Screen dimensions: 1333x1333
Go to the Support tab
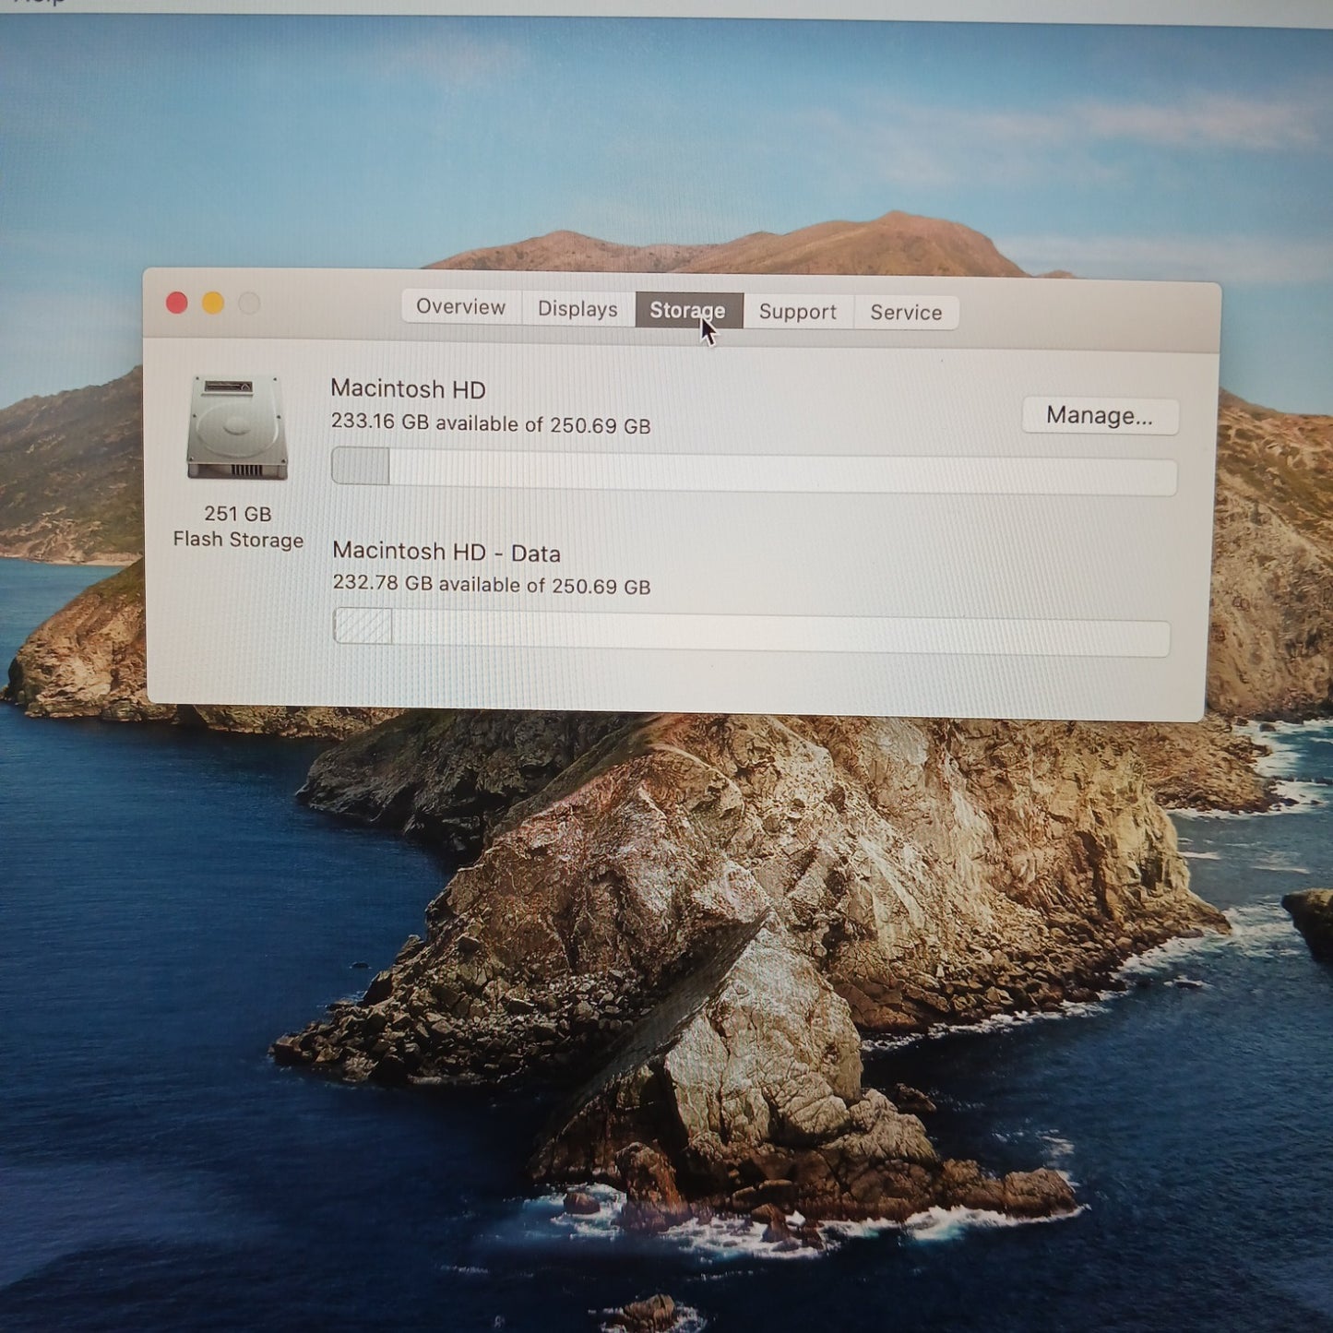coord(797,312)
